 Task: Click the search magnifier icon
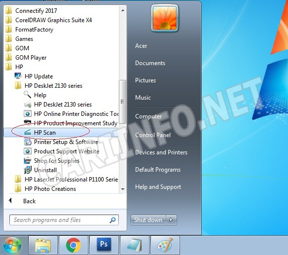coord(112,220)
